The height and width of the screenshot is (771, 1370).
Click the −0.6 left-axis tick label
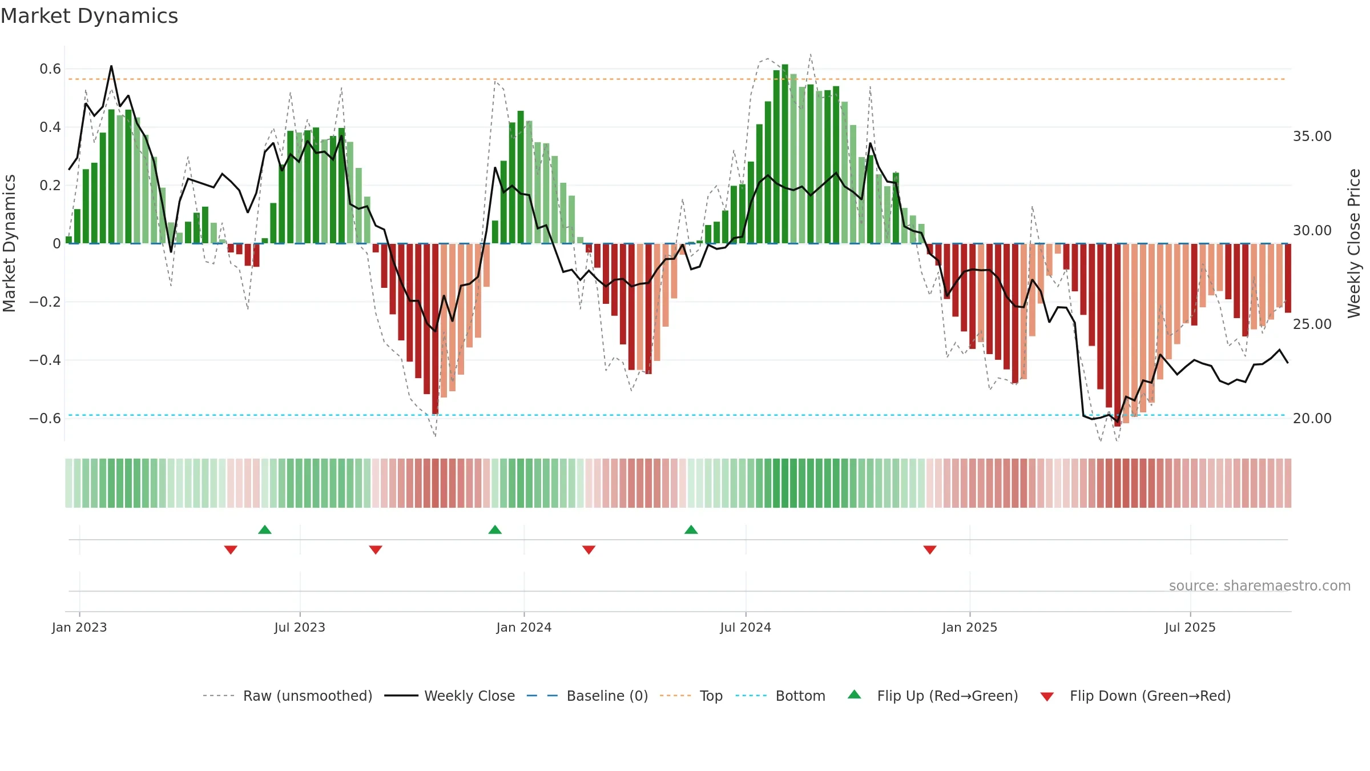(x=45, y=419)
